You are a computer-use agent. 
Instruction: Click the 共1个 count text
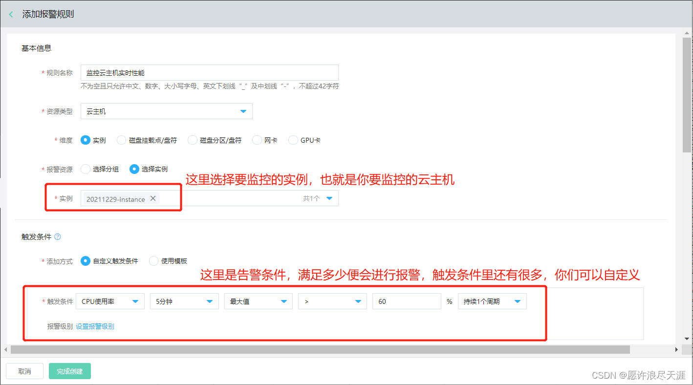pos(311,199)
